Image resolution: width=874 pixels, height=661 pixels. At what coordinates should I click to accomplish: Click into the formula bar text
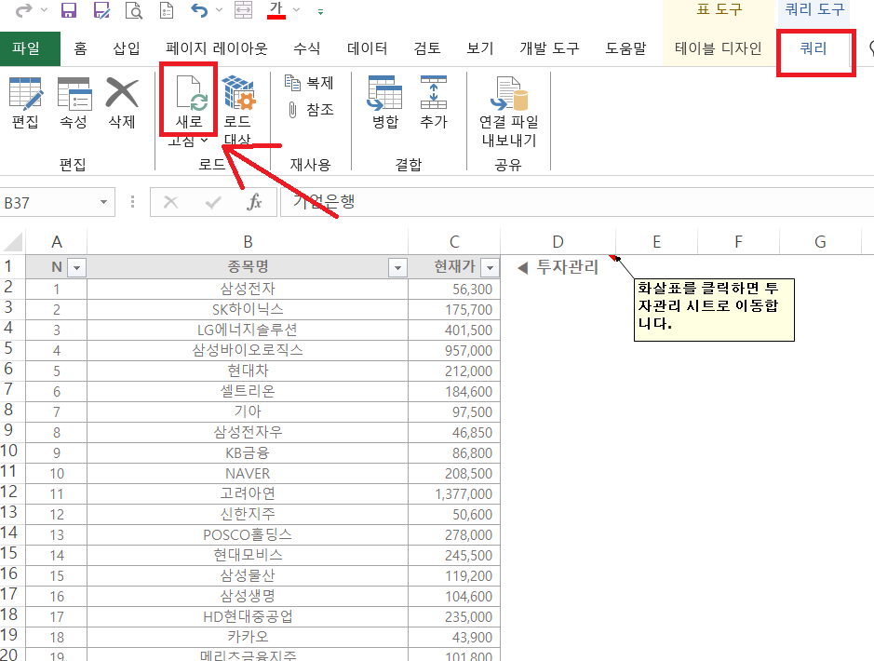coord(577,202)
